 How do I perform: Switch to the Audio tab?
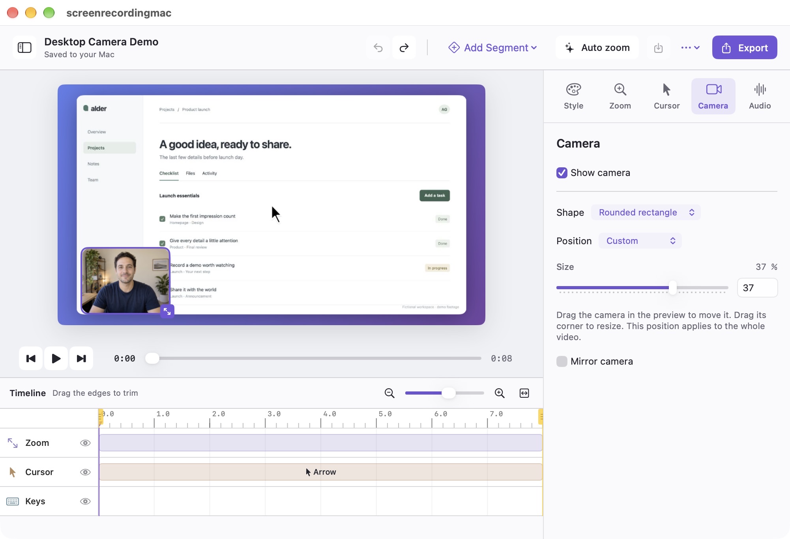point(760,96)
